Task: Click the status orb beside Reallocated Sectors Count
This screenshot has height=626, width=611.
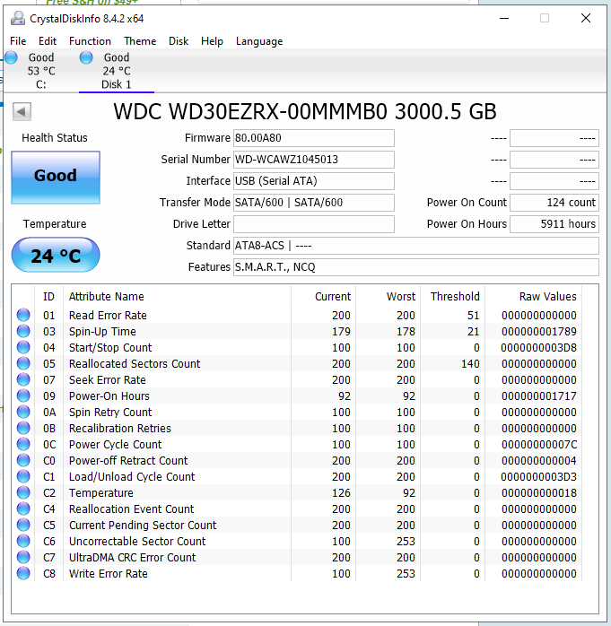Action: click(23, 364)
